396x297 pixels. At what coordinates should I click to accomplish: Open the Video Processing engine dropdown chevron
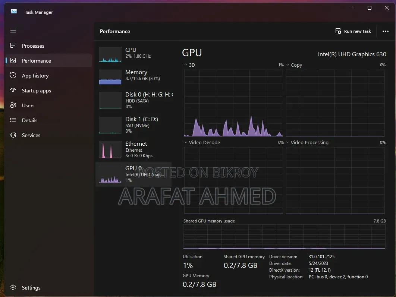point(287,142)
